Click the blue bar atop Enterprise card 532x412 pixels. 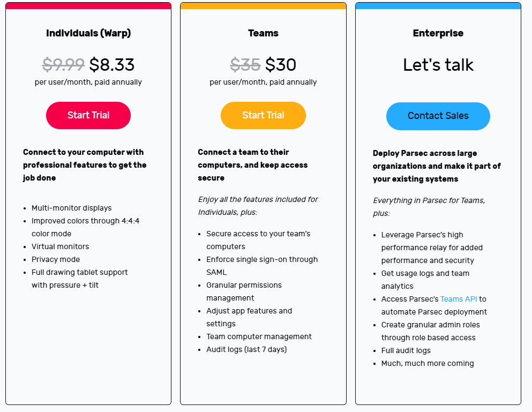tap(438, 6)
